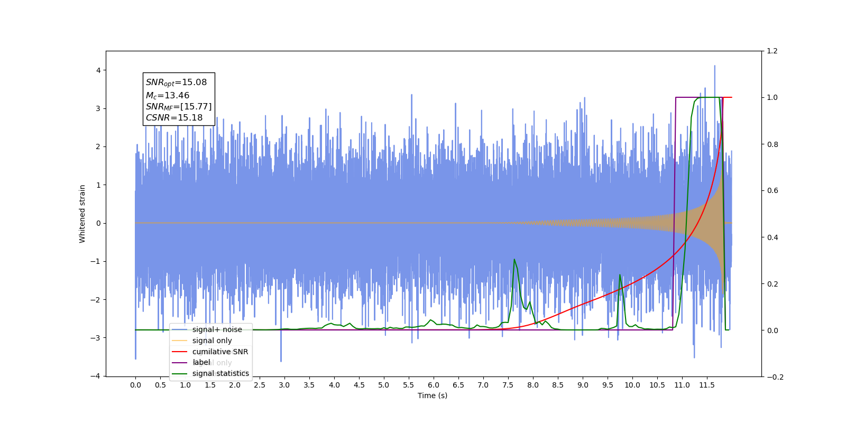The image size is (846, 423).
Task: Click the 0.2 tick on right axis
Action: click(773, 284)
